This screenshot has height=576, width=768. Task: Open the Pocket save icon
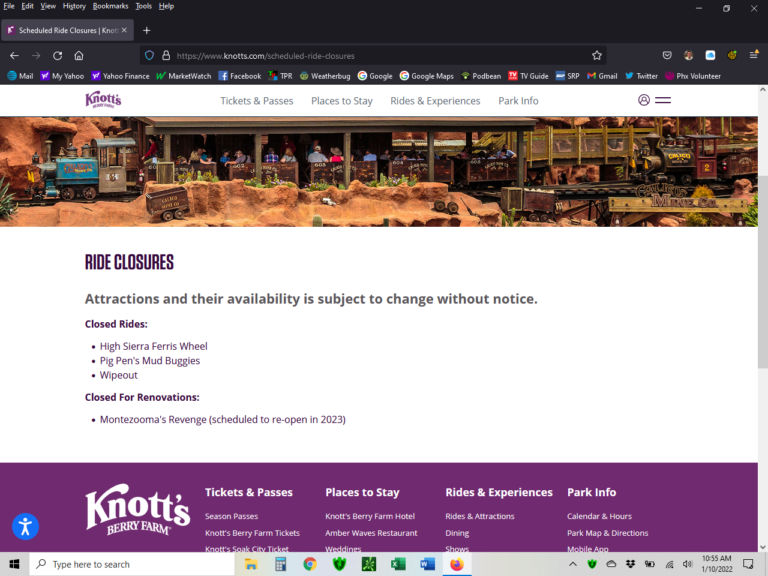[667, 56]
